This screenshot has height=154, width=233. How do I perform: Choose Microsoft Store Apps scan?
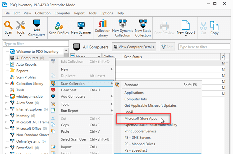141,118
